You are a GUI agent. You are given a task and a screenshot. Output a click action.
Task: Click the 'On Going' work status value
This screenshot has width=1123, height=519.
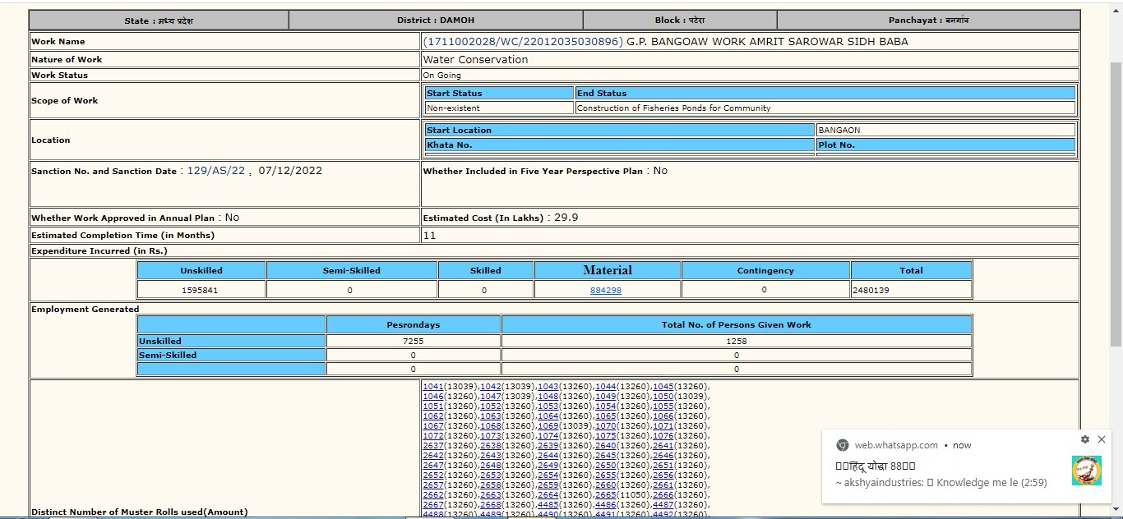click(441, 75)
